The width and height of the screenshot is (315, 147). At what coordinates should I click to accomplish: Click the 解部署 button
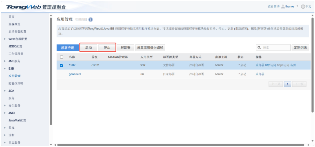(x=125, y=48)
